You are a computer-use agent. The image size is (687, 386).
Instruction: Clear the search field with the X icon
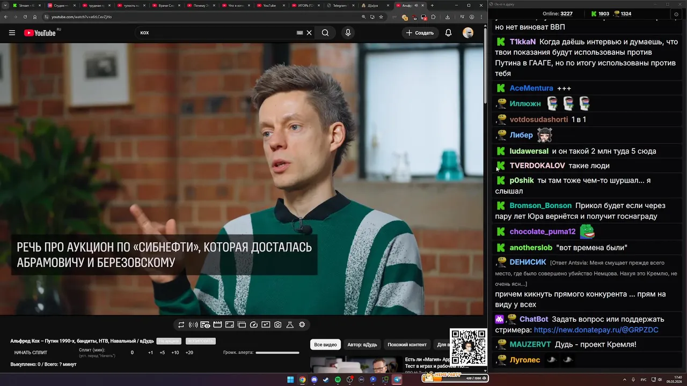coord(309,33)
